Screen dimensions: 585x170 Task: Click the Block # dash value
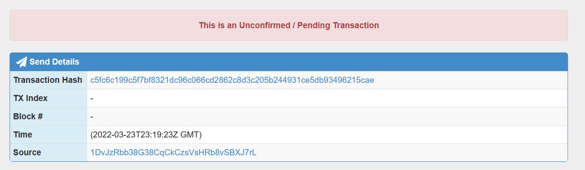[x=91, y=117]
